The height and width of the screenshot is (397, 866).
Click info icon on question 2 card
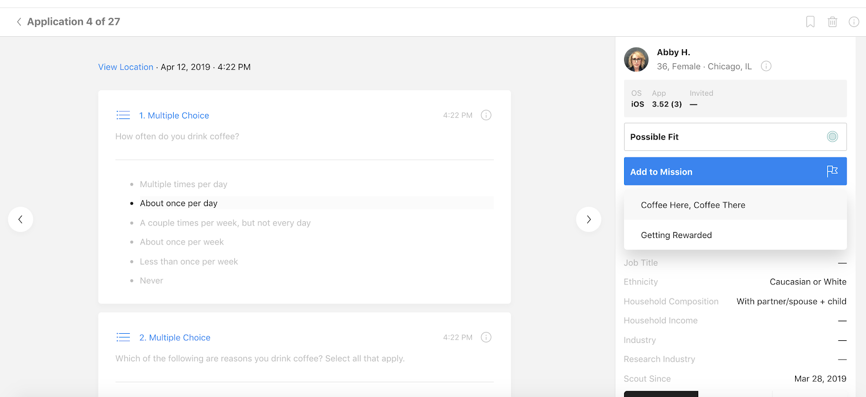(486, 338)
